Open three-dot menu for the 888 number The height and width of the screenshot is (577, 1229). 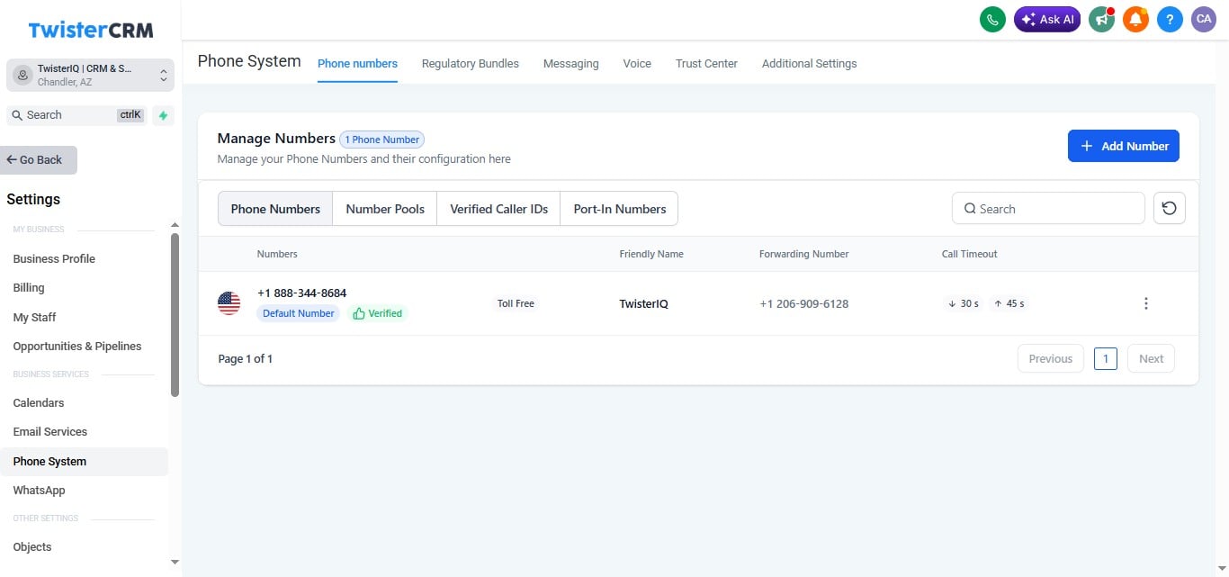[1145, 303]
